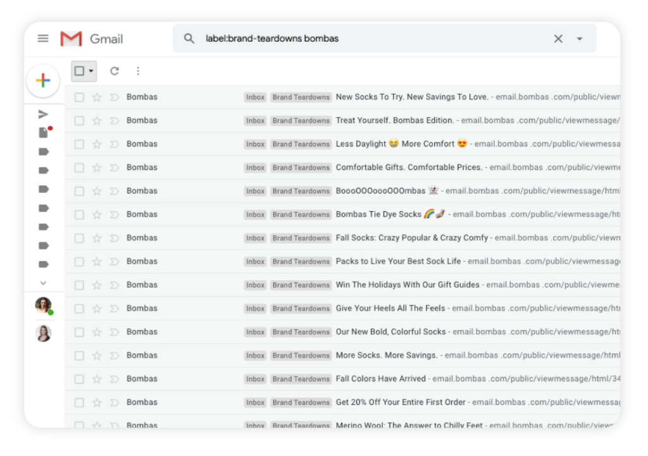Star the 'Bombas Tie Dye Socks' email
The image size is (648, 456).
(97, 215)
